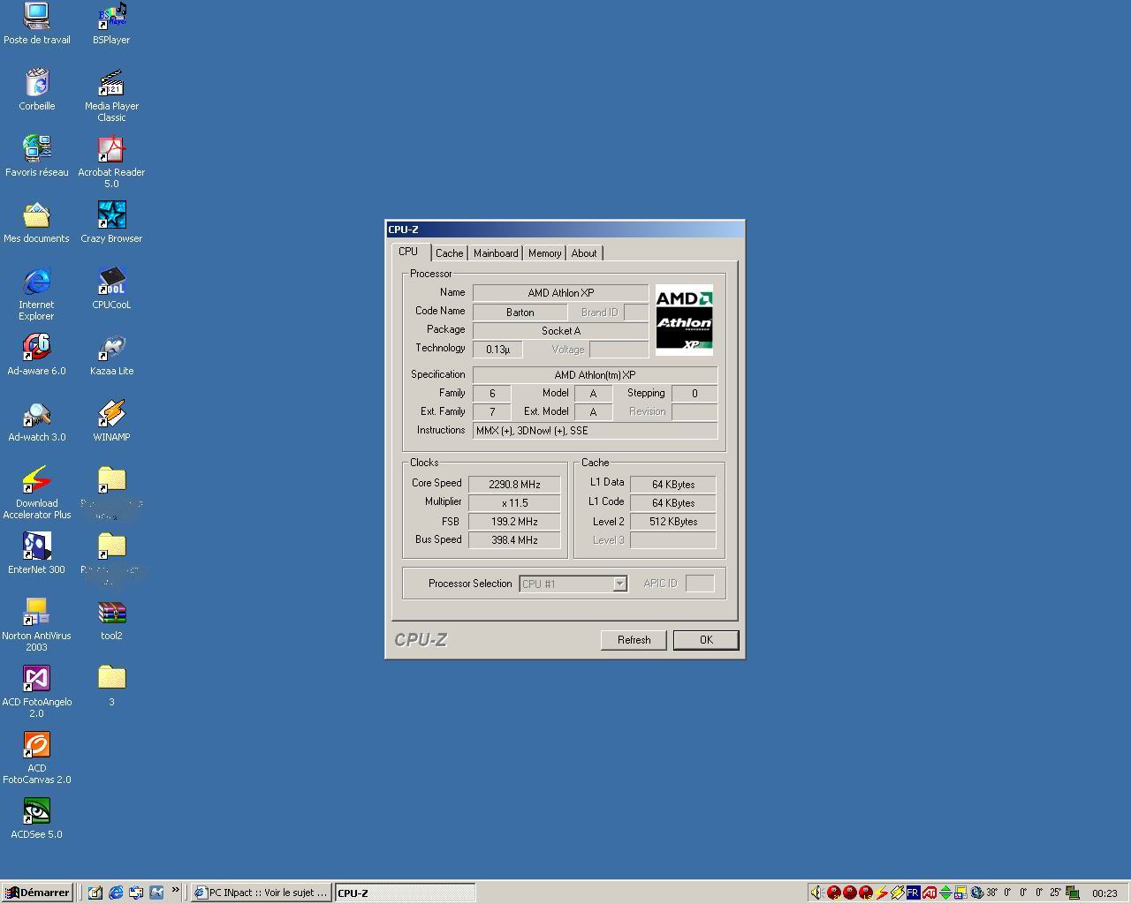Viewport: 1131px width, 904px height.
Task: Open the BSPlayer desktop shortcut
Action: (x=111, y=23)
